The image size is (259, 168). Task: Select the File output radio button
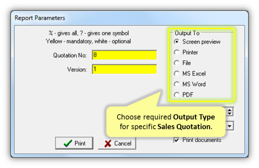click(177, 63)
